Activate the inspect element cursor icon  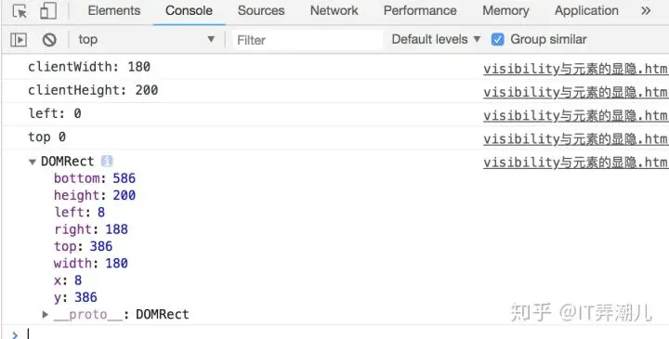coord(20,11)
